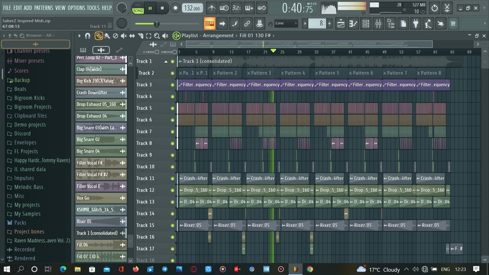
Task: Mute Track 15 using its green dot
Action: click(172, 225)
